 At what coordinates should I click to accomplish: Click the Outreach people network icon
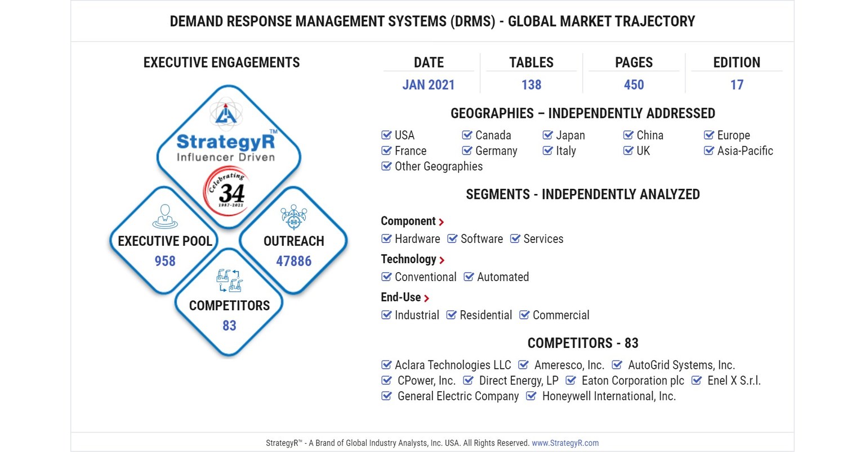point(293,216)
